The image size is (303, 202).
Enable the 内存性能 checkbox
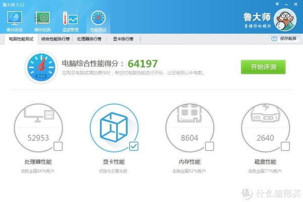pyautogui.click(x=210, y=146)
